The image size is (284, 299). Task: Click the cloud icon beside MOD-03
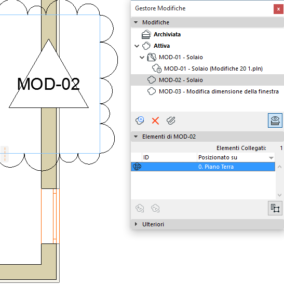point(152,91)
